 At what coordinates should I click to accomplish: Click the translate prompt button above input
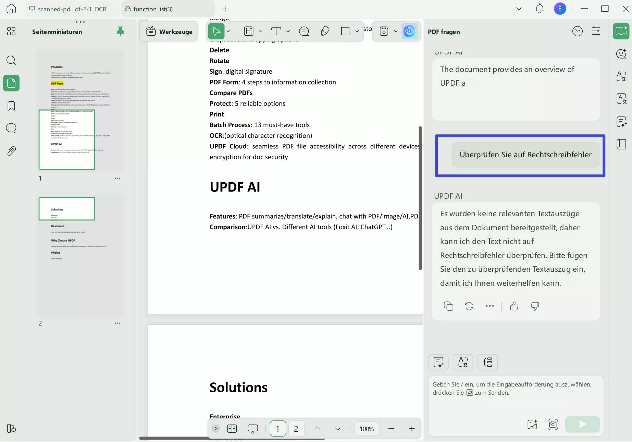click(463, 362)
